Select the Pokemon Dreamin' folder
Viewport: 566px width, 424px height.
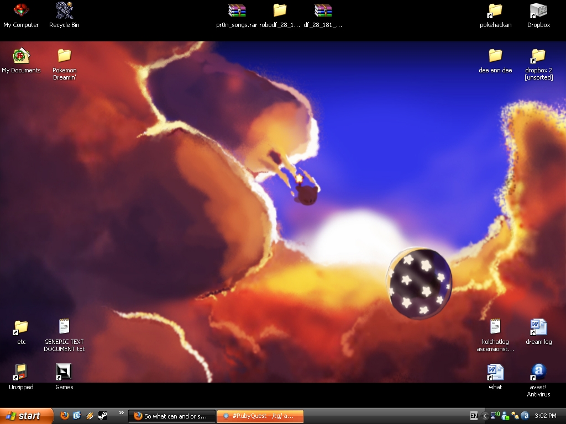point(64,56)
